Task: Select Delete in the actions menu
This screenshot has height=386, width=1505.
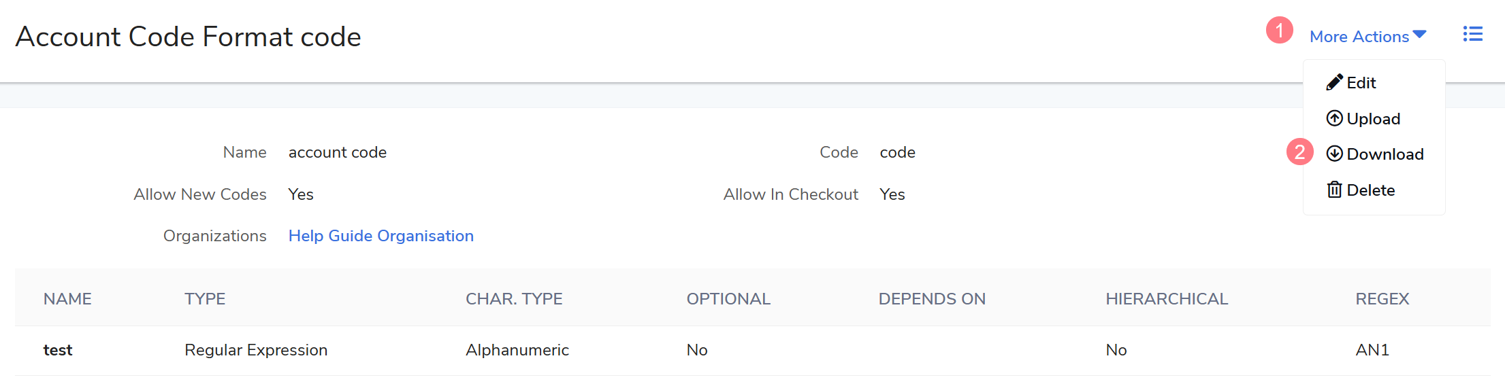Action: pos(1370,190)
